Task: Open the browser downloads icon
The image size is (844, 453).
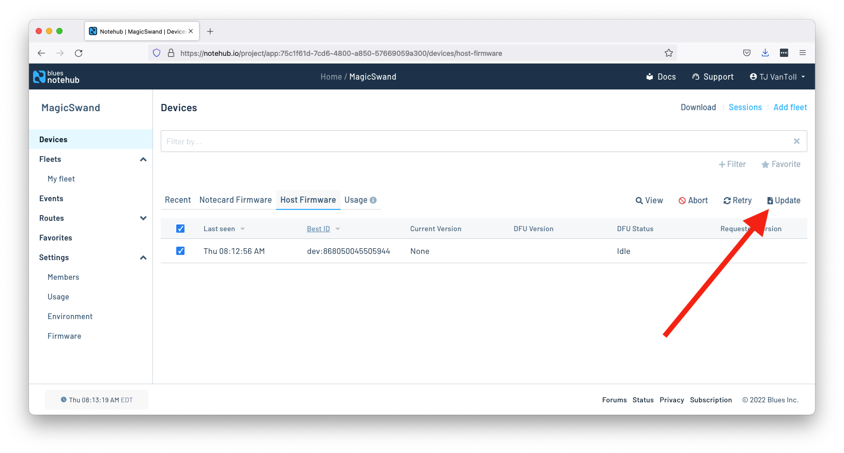Action: tap(765, 53)
